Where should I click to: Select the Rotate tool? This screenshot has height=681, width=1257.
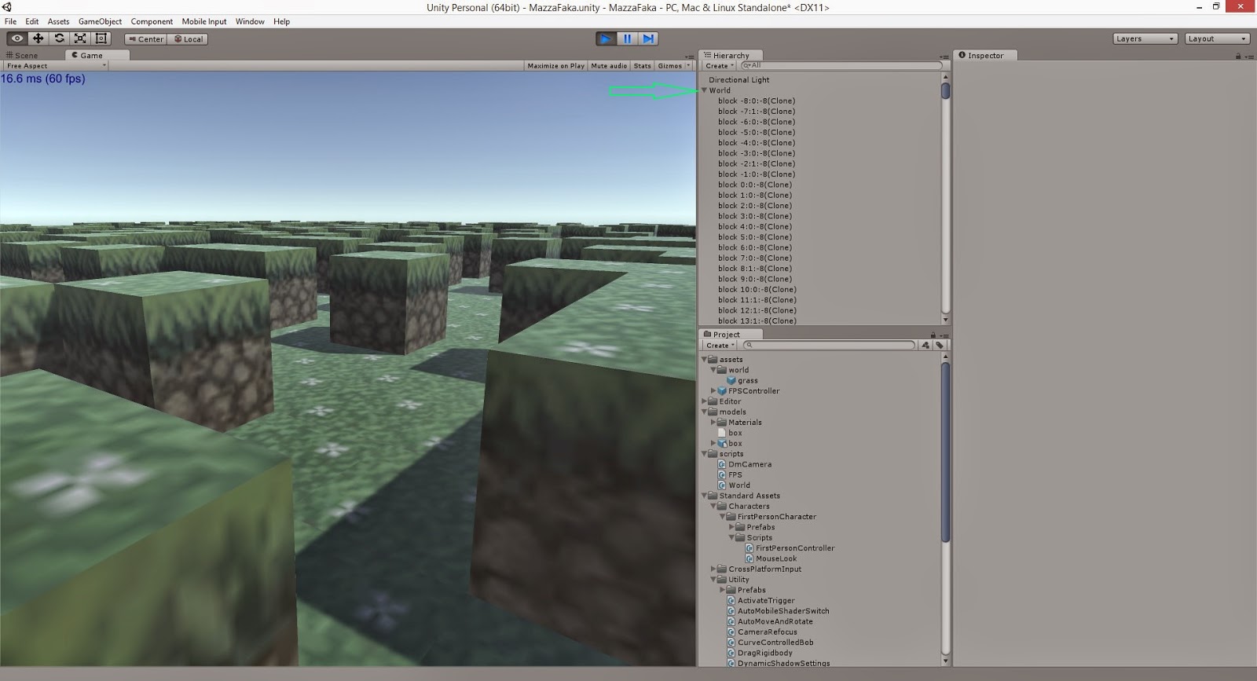click(59, 38)
